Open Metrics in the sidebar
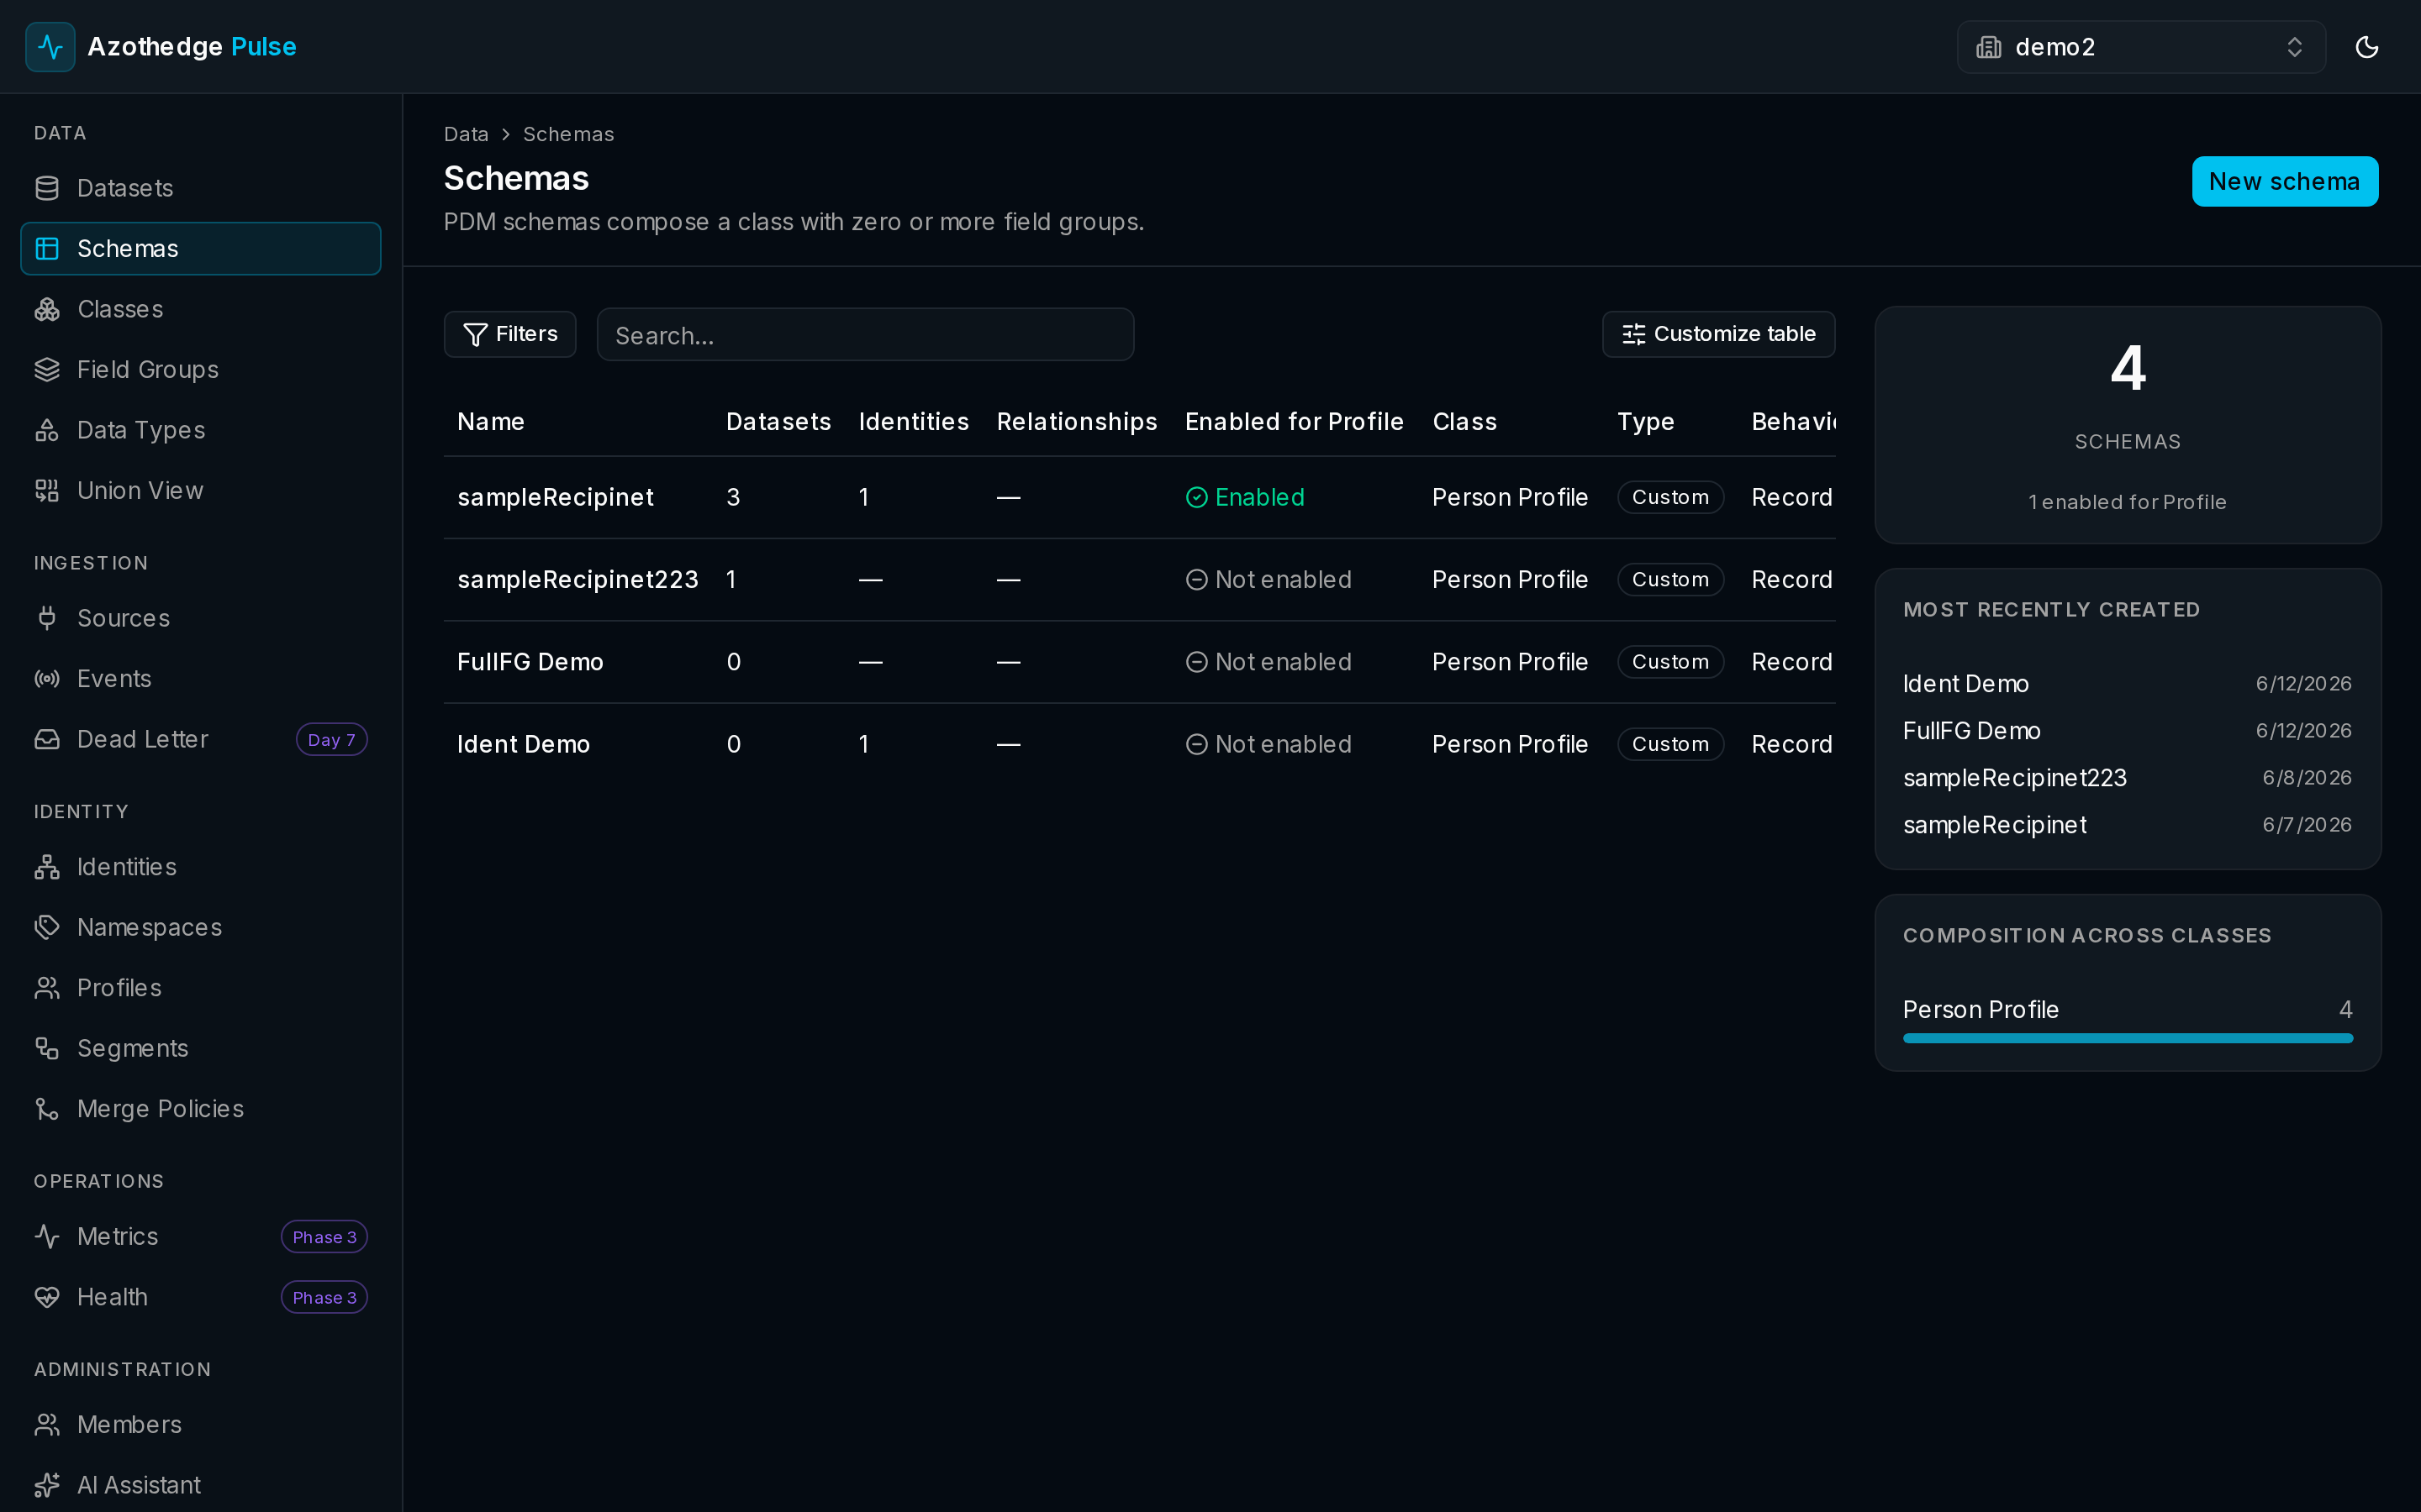The height and width of the screenshot is (1512, 2421). point(201,1237)
